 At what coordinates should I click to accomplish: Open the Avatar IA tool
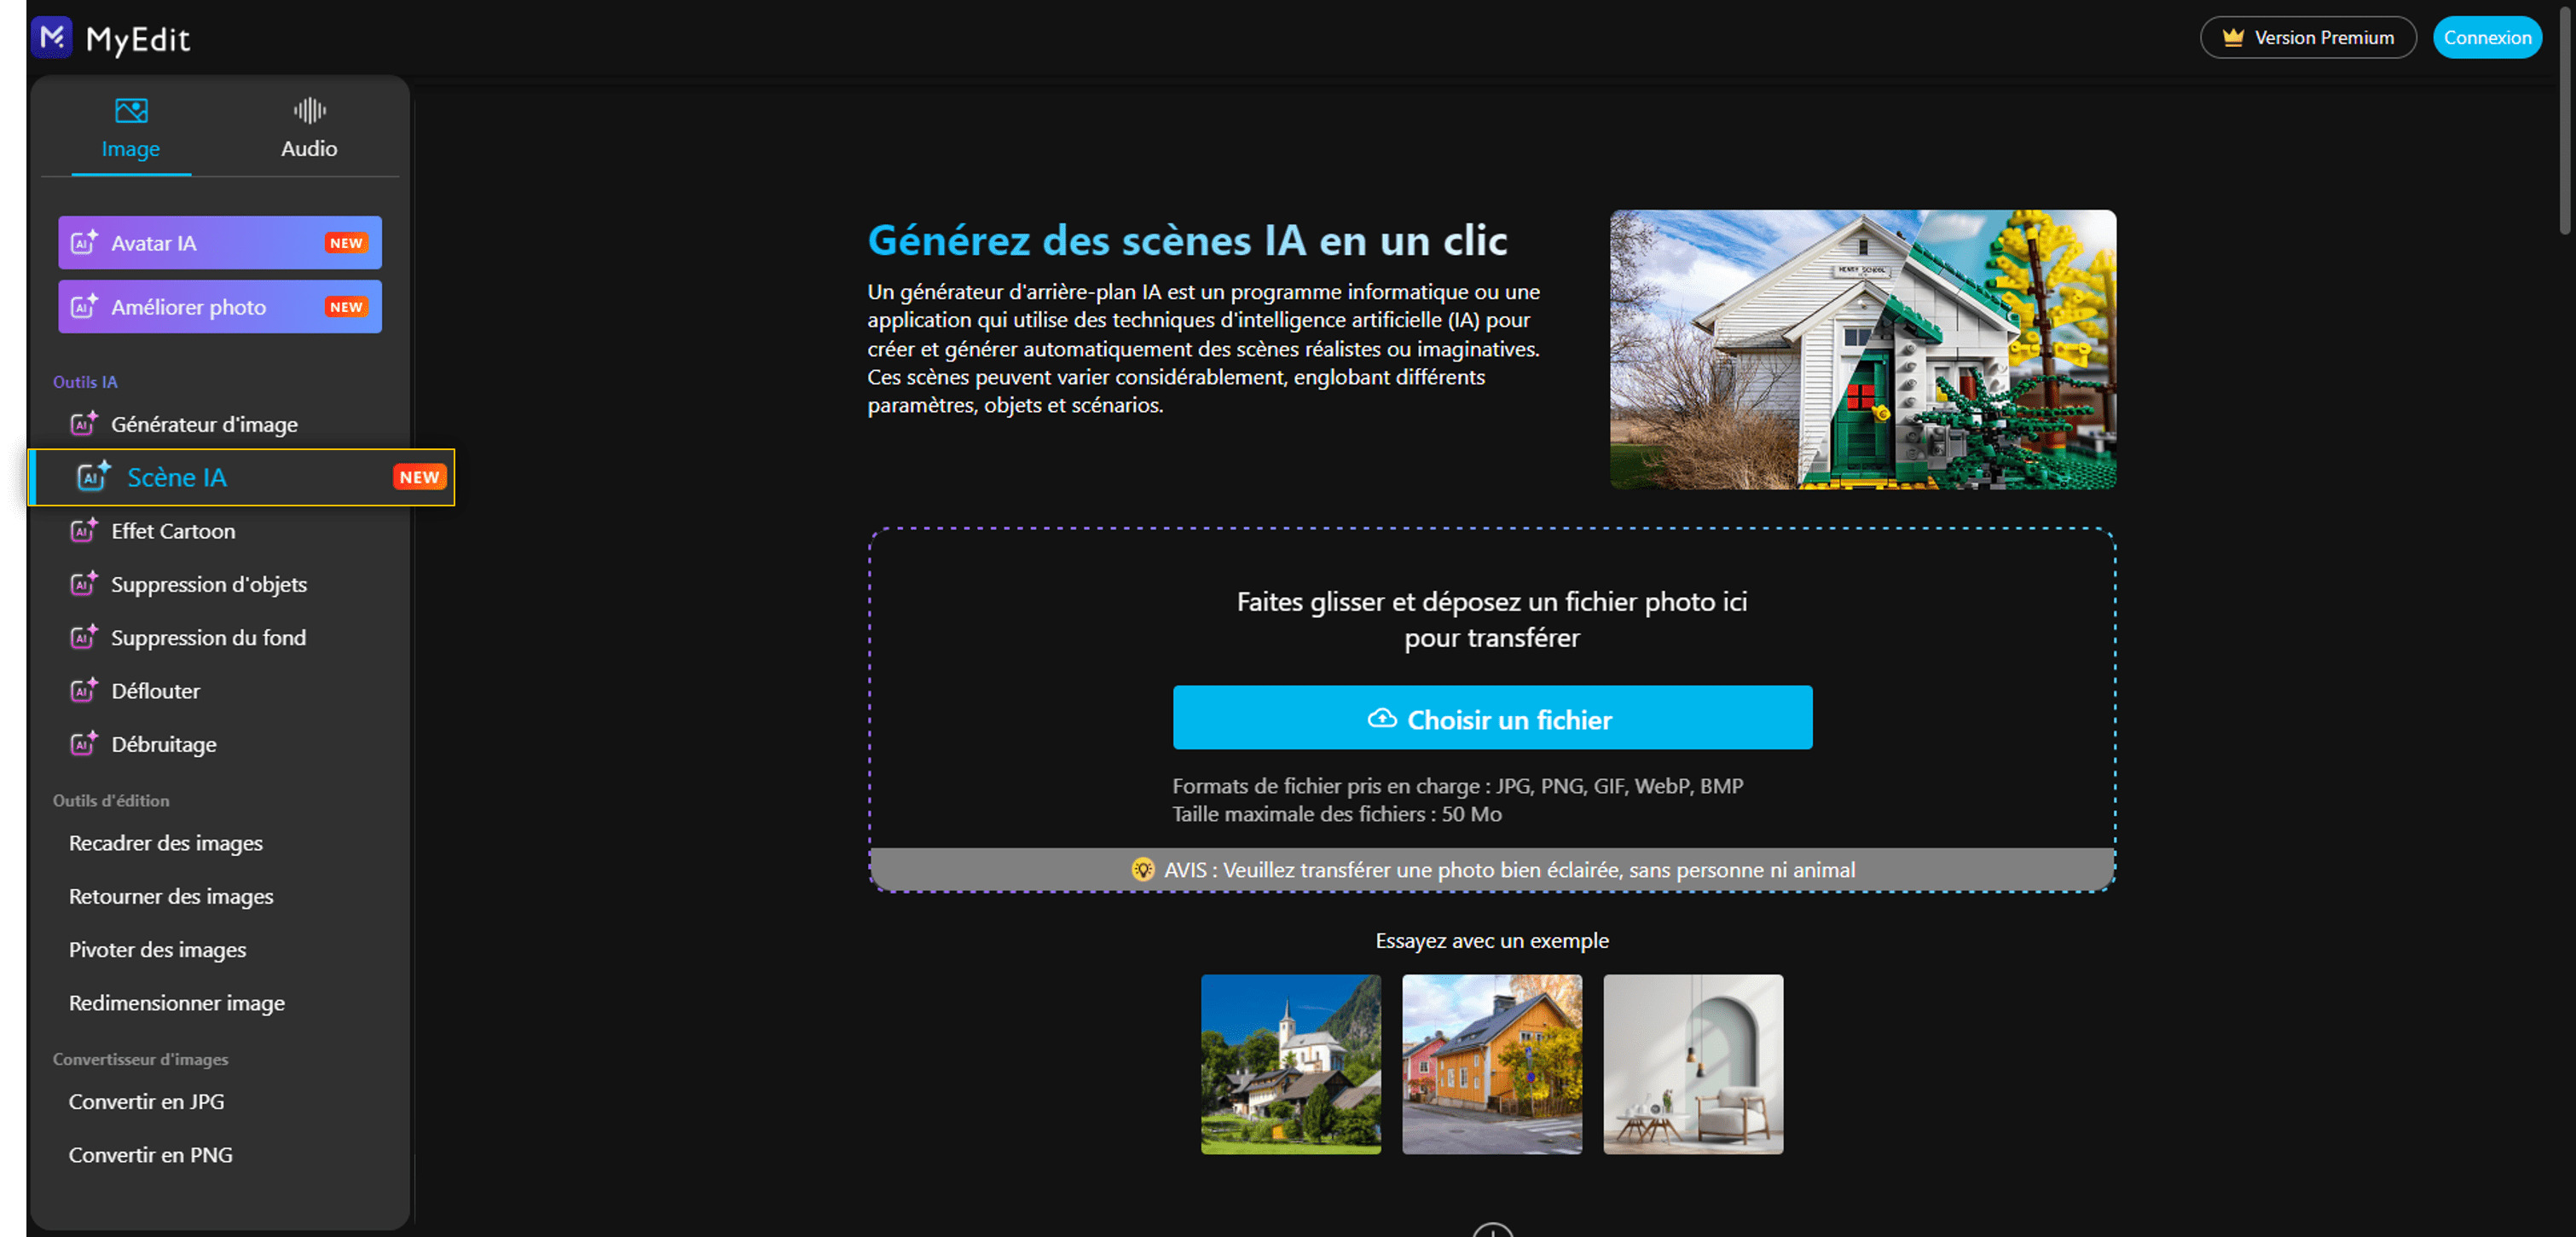(x=220, y=243)
